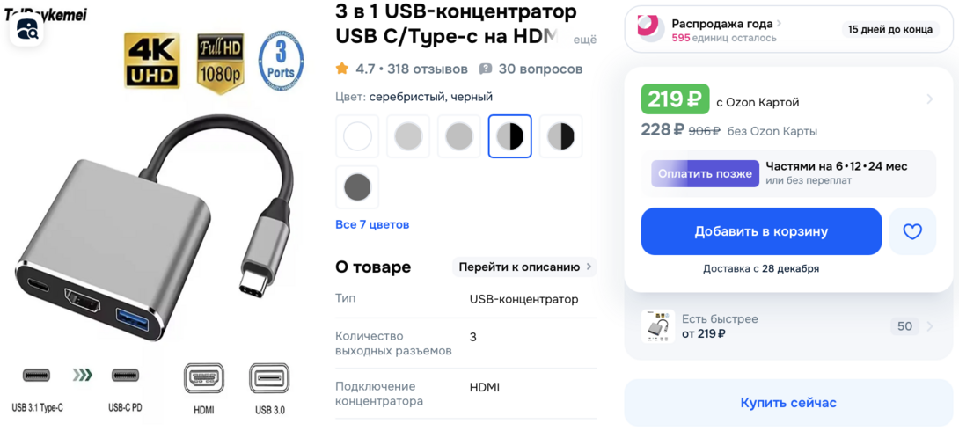Show Все 7 цветов color list
This screenshot has height=431, width=959.
pyautogui.click(x=372, y=224)
